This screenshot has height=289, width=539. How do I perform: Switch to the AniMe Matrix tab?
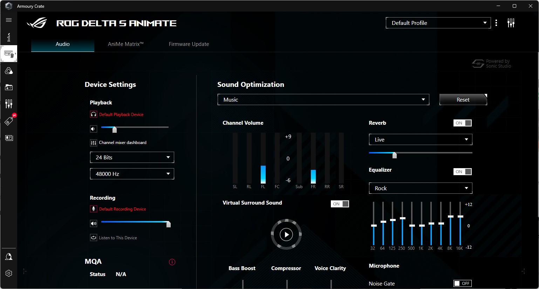(125, 44)
